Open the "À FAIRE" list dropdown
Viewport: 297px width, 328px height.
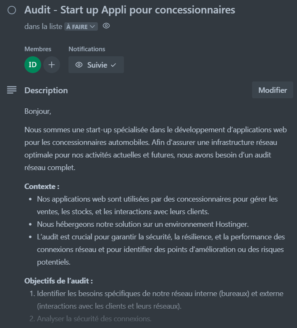[x=81, y=26]
